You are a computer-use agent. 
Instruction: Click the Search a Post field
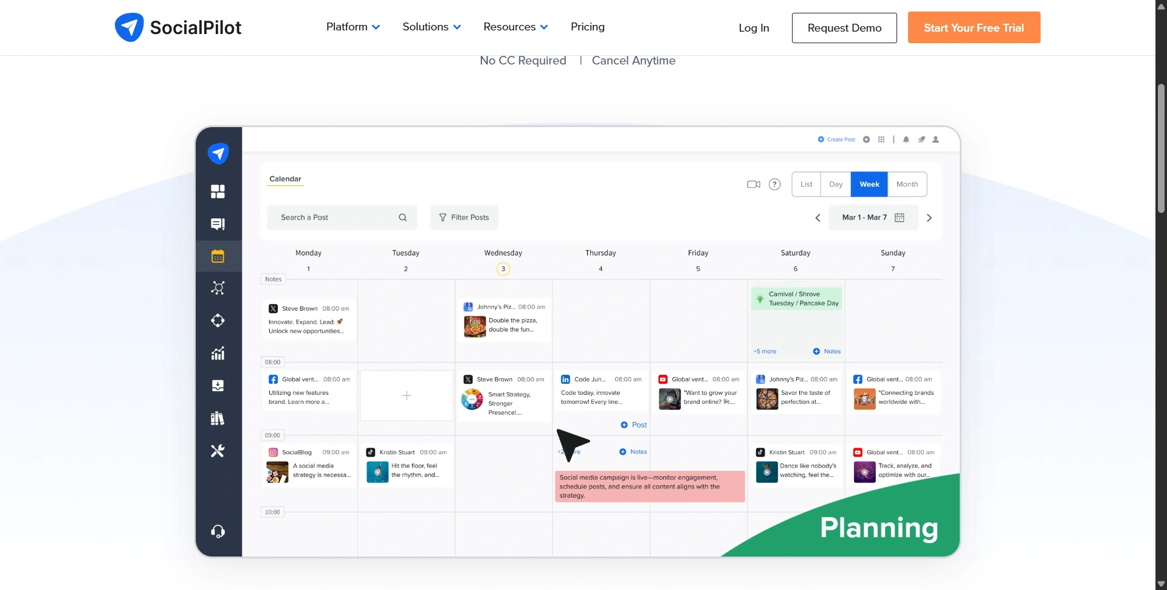342,218
